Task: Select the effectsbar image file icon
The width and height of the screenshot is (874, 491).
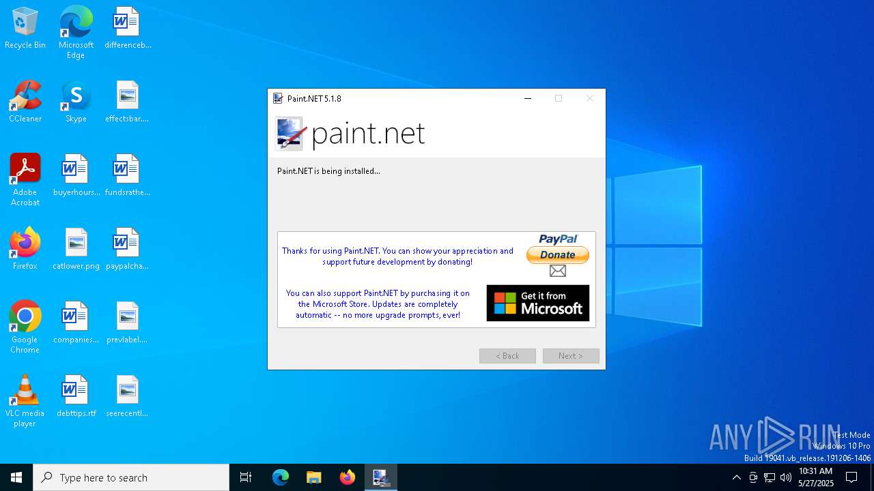Action: pyautogui.click(x=128, y=102)
